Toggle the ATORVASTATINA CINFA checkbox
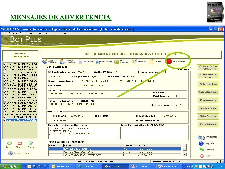The width and height of the screenshot is (225, 169). click(x=5, y=84)
